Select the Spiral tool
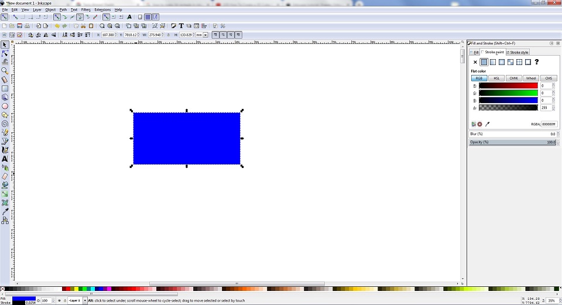 (5, 124)
